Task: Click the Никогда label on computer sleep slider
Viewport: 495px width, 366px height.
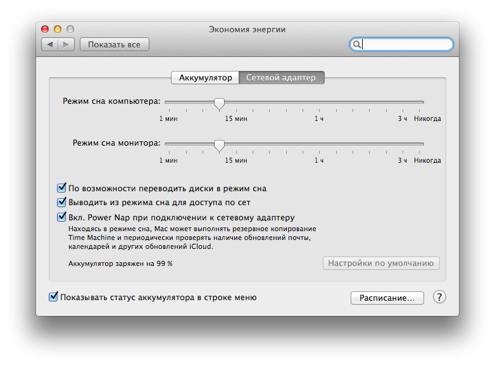Action: (427, 119)
